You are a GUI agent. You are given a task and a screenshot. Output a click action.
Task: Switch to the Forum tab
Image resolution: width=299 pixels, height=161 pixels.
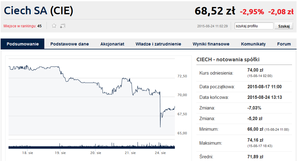click(284, 44)
